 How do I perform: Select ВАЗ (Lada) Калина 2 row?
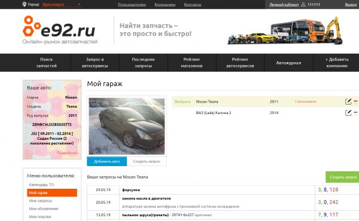point(266,113)
